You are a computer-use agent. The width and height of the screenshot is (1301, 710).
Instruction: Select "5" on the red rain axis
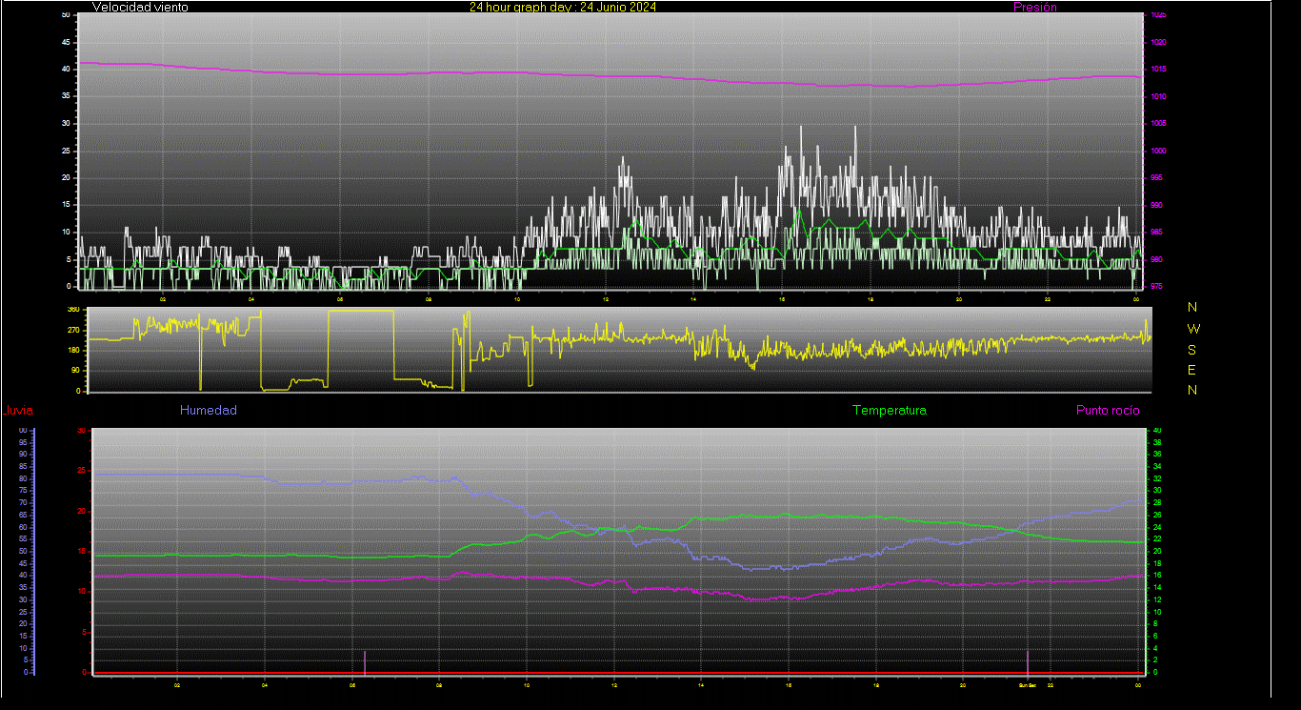[x=83, y=632]
